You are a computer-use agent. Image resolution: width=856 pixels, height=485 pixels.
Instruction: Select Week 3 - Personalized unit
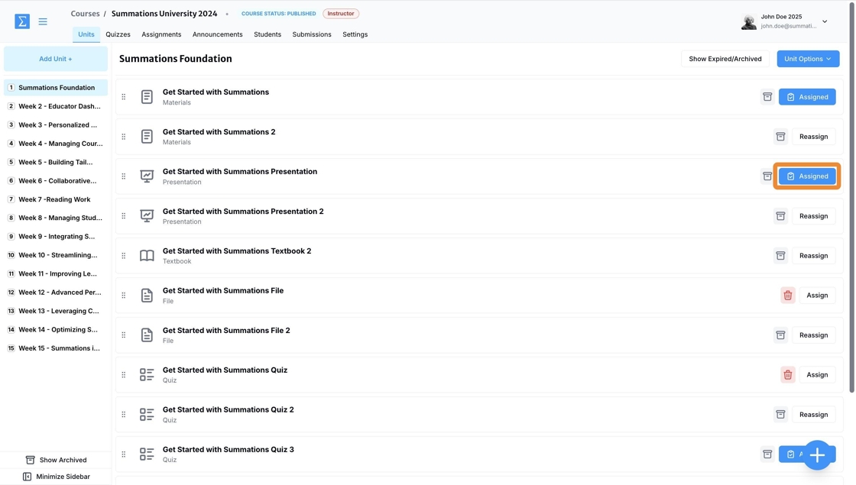56,125
